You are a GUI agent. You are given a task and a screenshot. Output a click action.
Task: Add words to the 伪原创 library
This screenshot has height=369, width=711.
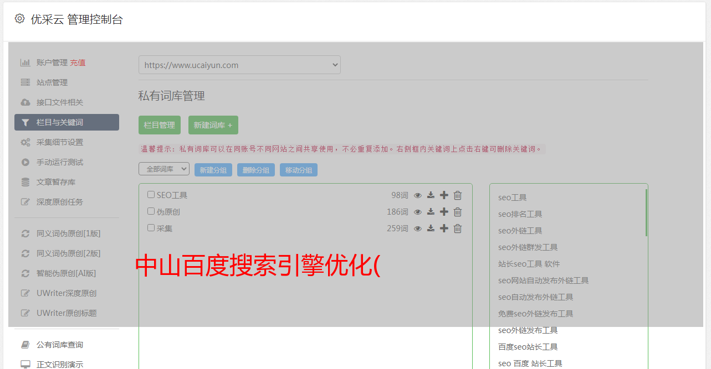point(444,212)
